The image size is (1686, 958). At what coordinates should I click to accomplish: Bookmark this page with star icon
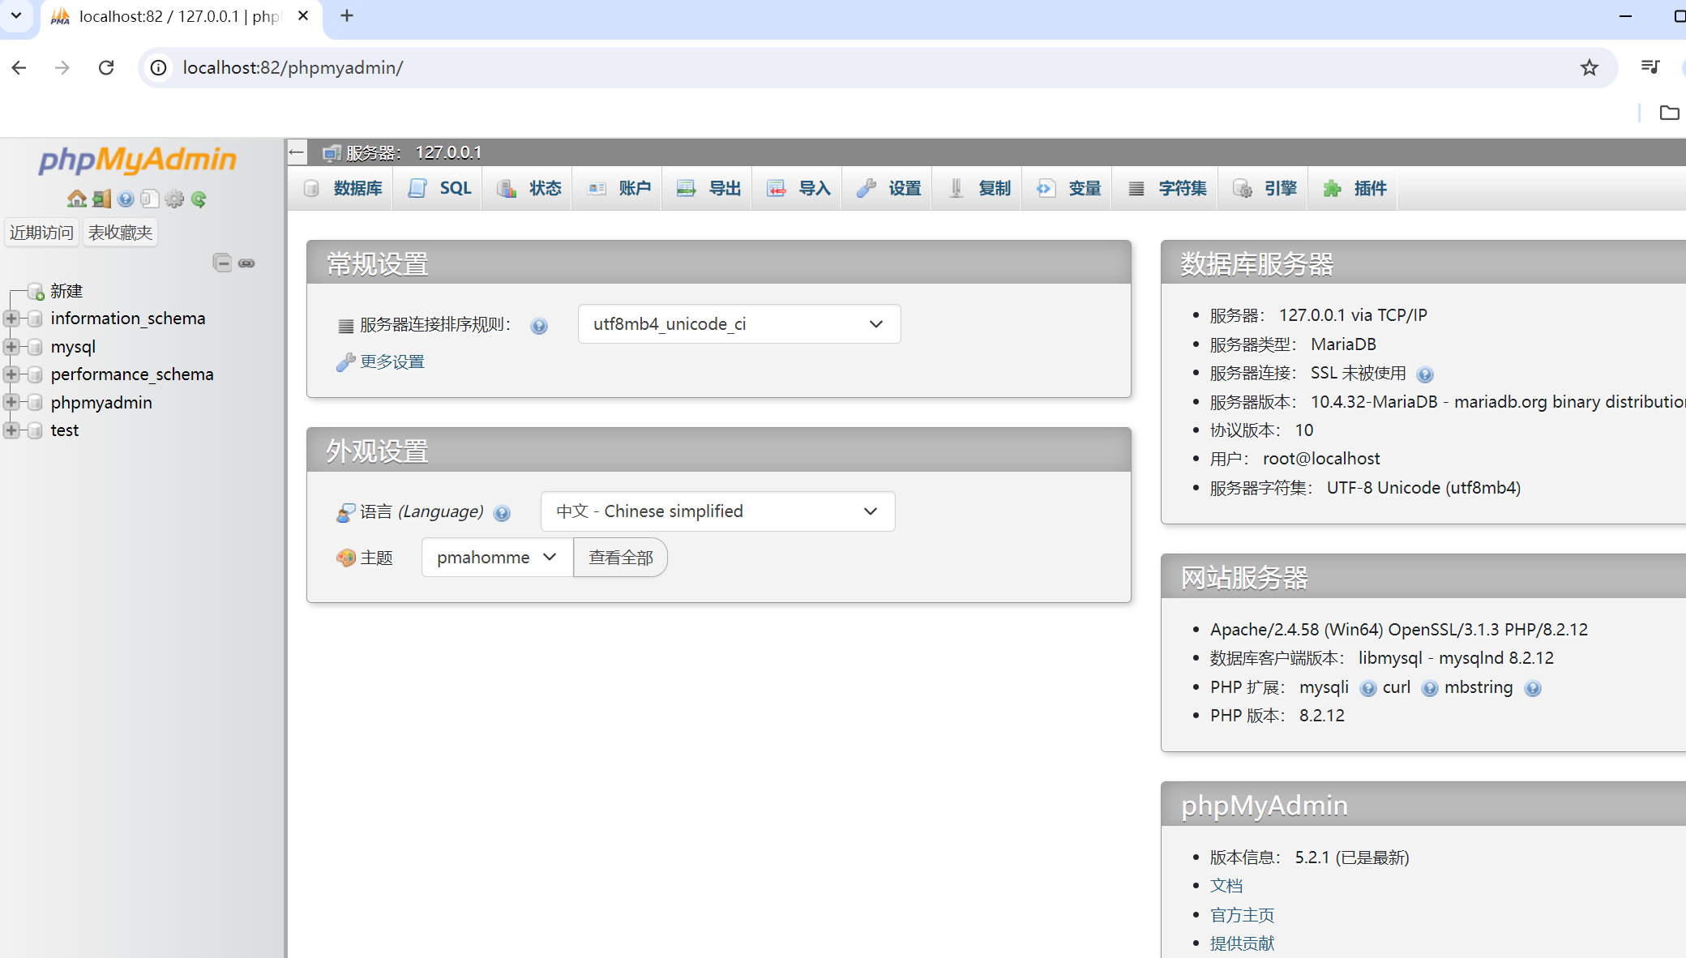[x=1589, y=67]
